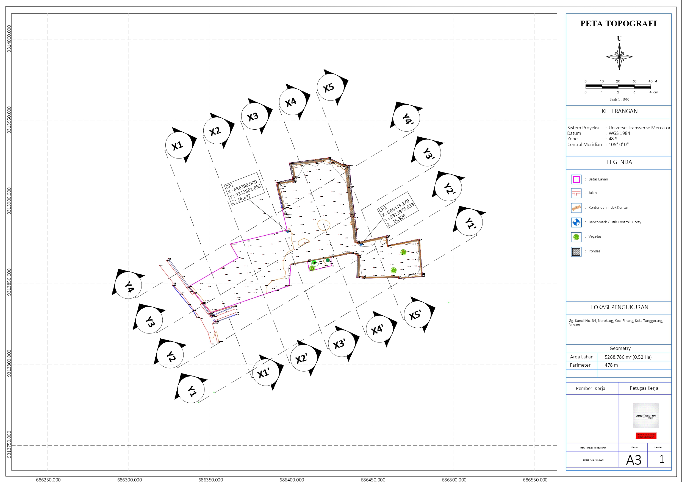Click the X2 section marker circle

[217, 131]
